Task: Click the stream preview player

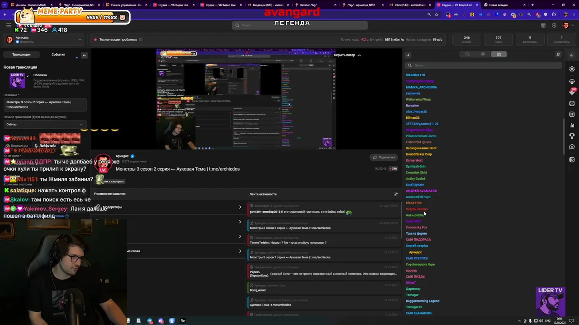Action: pos(246,99)
